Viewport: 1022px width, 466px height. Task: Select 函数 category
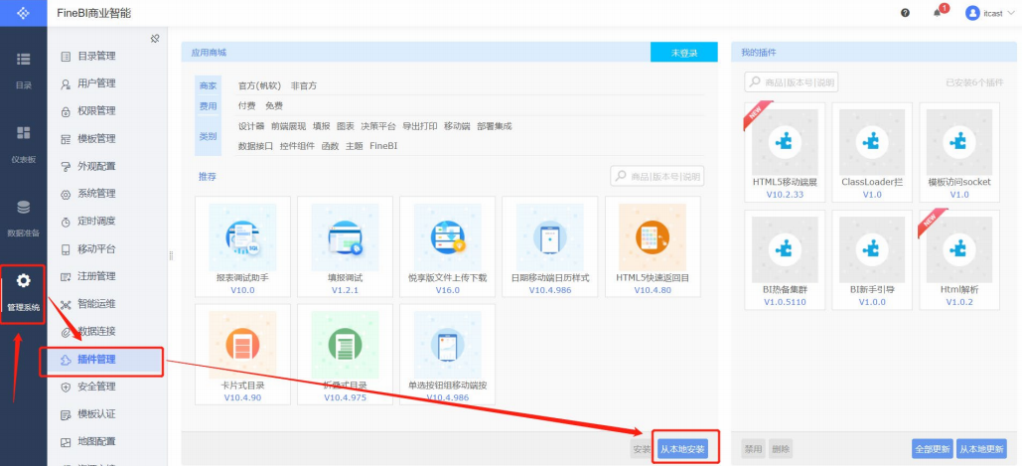(x=331, y=146)
